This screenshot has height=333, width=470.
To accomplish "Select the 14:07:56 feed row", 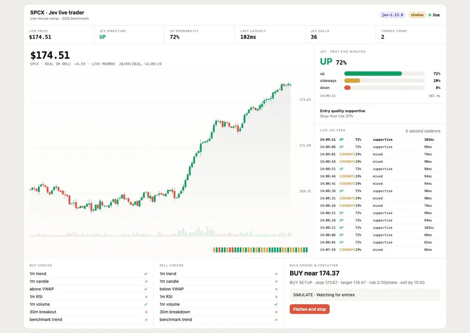I will (380, 250).
